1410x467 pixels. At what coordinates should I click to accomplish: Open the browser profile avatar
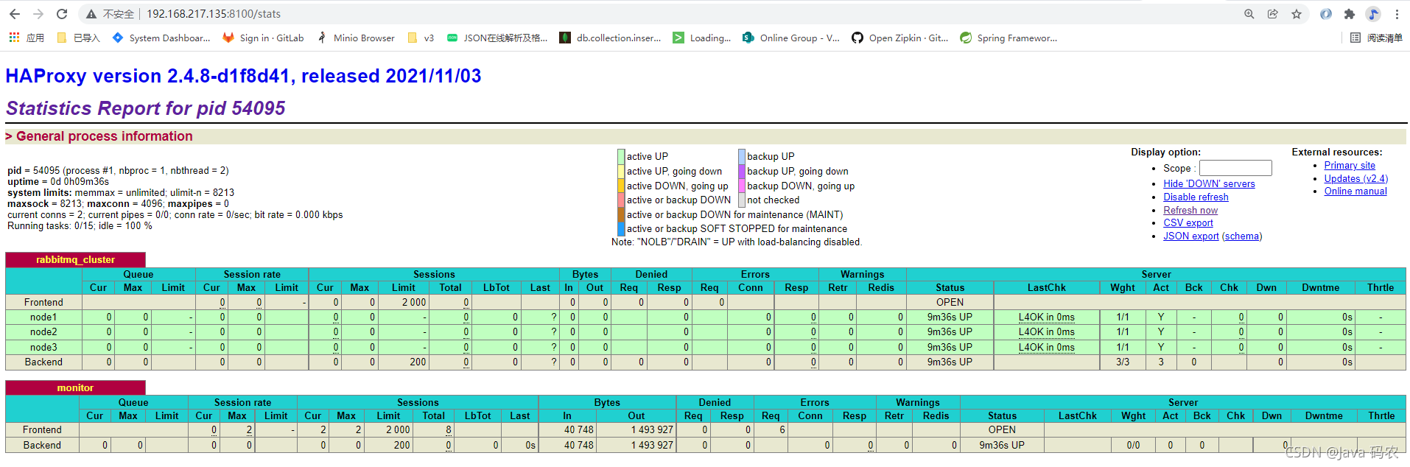pos(1373,14)
